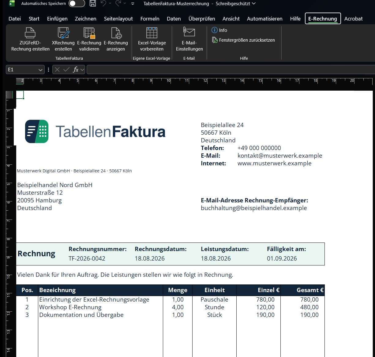Click buchhaltung@beispielhandel.example recipient email
375x357 pixels.
(254, 208)
